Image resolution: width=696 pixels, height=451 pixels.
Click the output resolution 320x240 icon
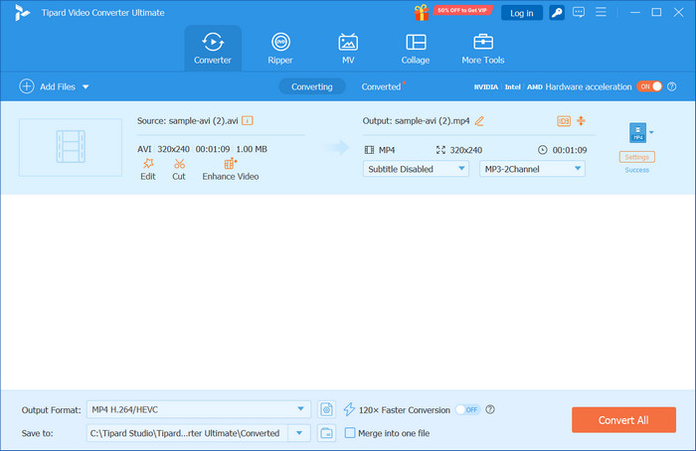click(x=440, y=150)
